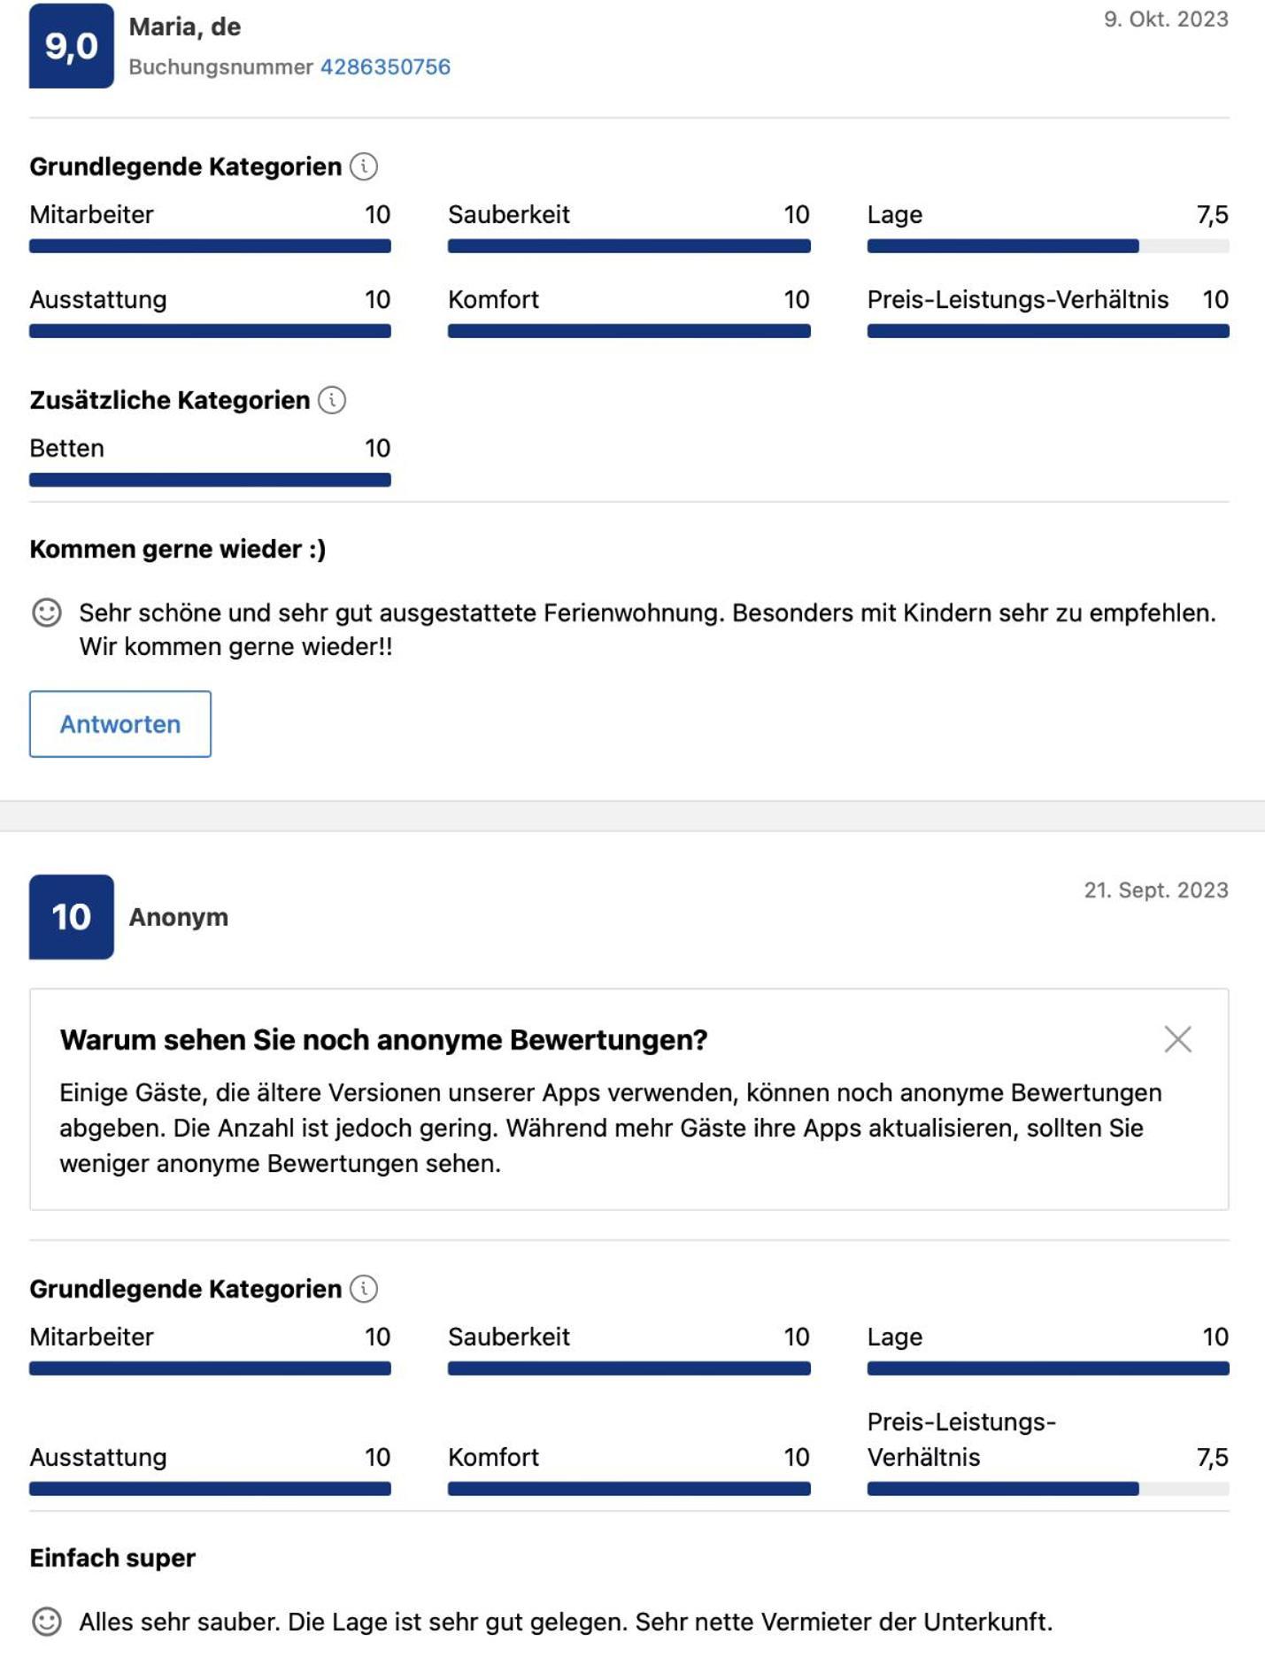Click the 9,0 score badge
This screenshot has height=1657, width=1265.
click(72, 46)
